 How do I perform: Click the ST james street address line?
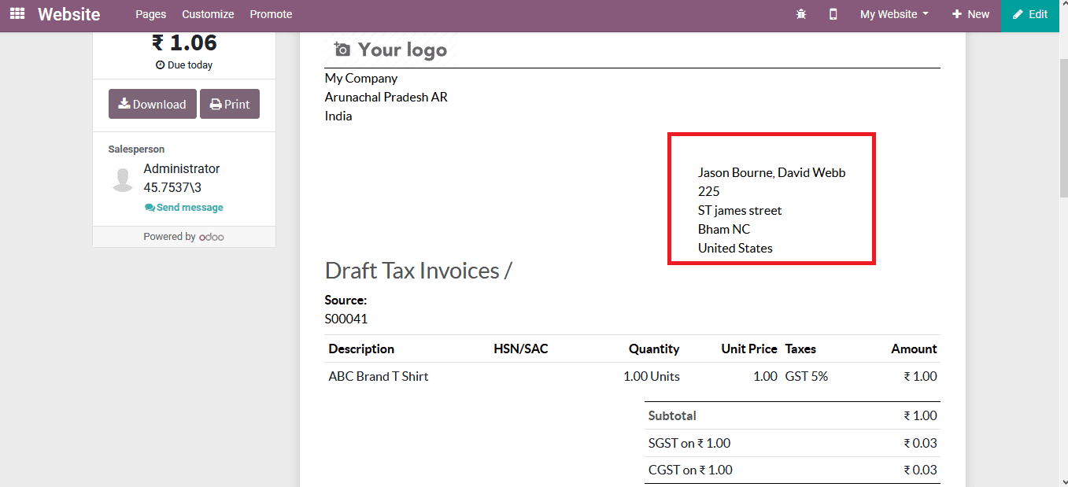(x=740, y=210)
